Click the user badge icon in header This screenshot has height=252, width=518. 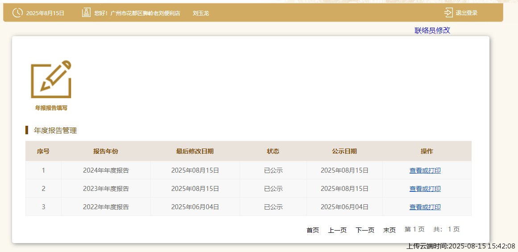[86, 13]
